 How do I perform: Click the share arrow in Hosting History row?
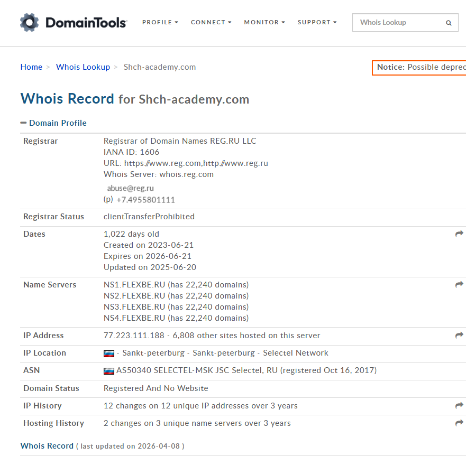pos(459,423)
